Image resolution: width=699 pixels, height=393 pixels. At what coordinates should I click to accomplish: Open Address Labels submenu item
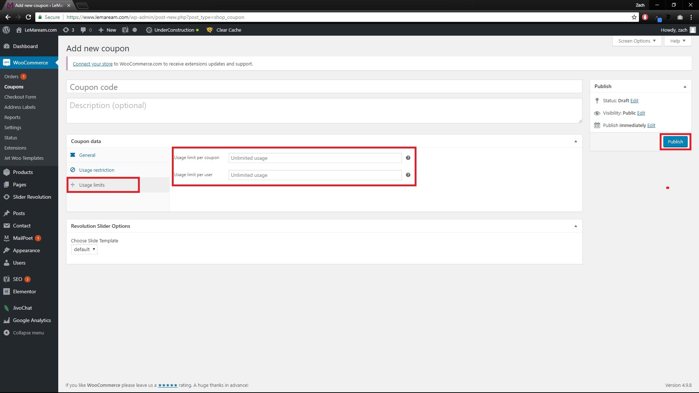(x=29, y=107)
